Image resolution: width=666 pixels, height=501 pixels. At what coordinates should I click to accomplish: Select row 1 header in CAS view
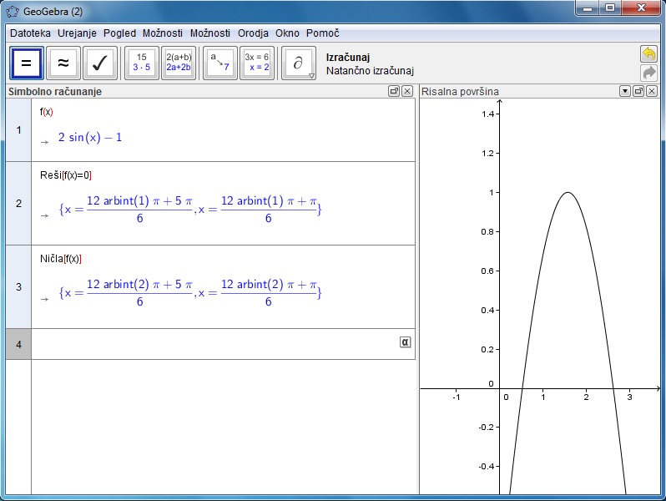pyautogui.click(x=18, y=129)
